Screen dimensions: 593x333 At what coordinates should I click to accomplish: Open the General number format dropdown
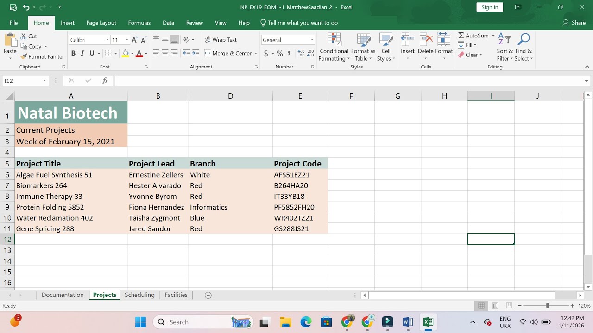point(312,40)
